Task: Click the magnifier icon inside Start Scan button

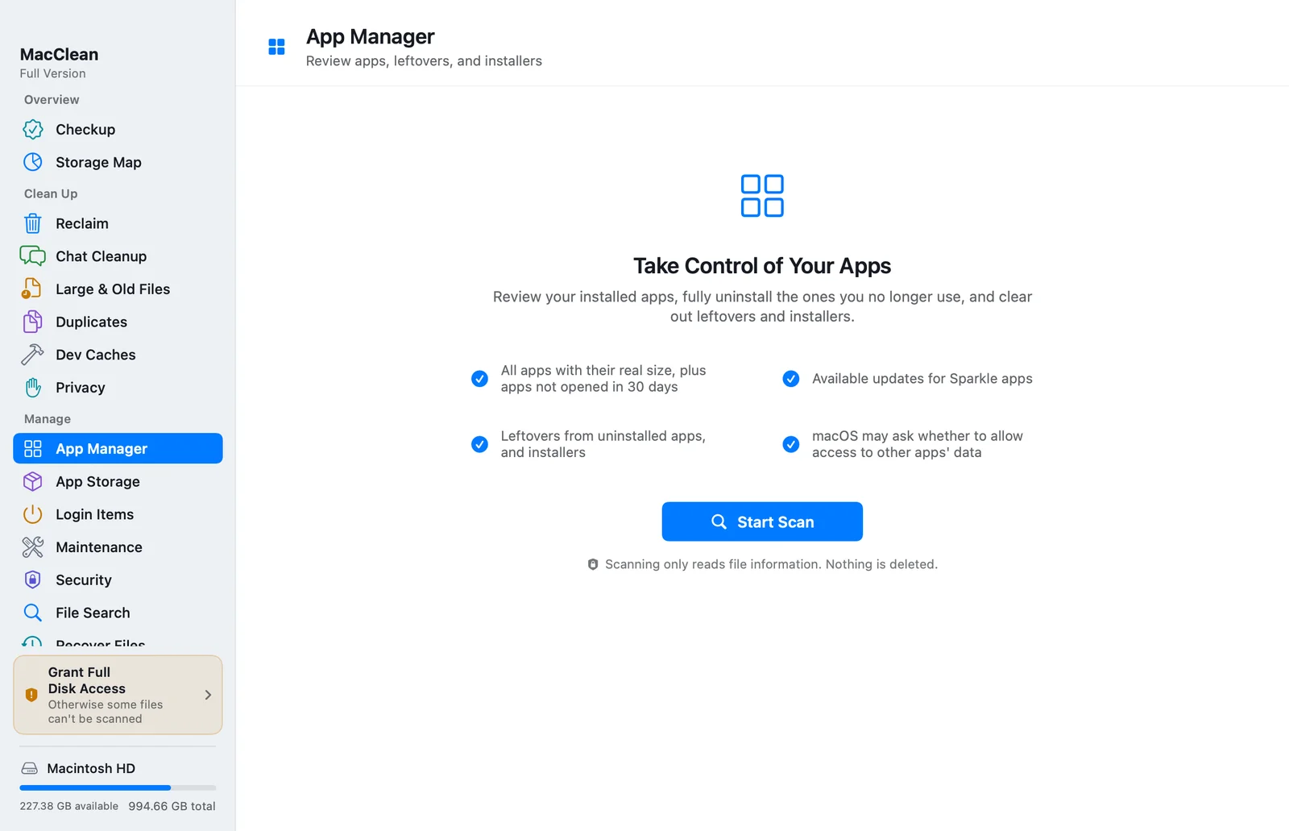Action: tap(719, 521)
